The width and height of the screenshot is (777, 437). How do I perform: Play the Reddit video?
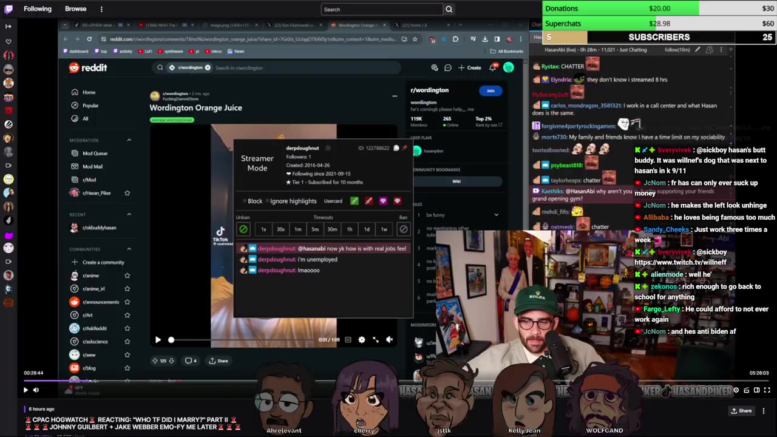[x=158, y=340]
